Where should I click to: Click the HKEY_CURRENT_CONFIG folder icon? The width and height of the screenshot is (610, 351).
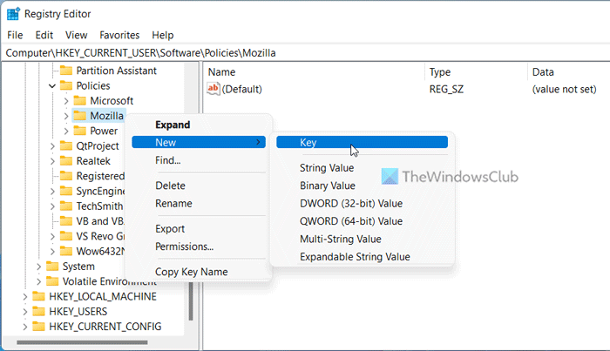[38, 327]
